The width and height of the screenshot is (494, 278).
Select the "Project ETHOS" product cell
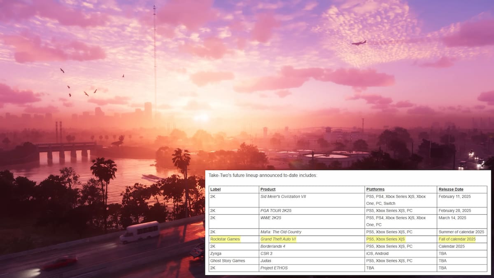(274, 268)
